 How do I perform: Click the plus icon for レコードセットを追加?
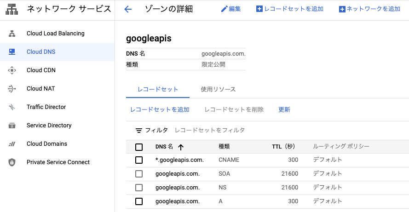coord(259,9)
